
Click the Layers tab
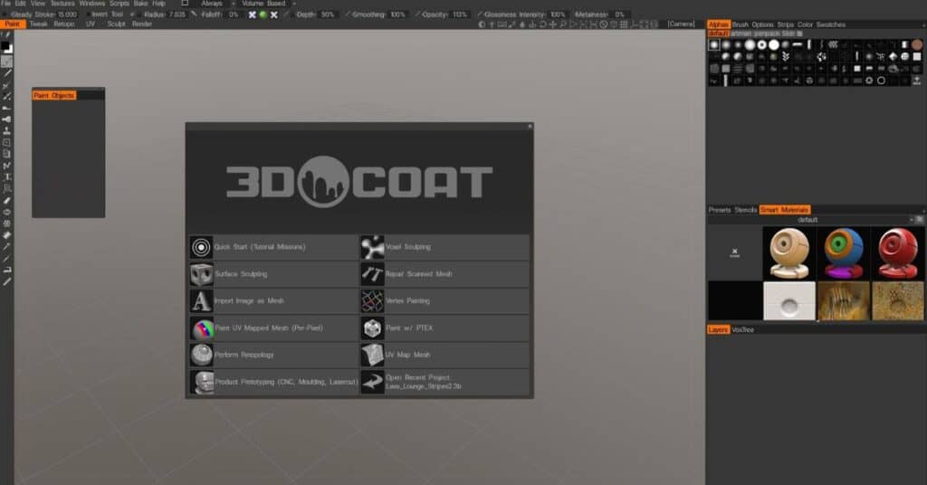click(718, 329)
